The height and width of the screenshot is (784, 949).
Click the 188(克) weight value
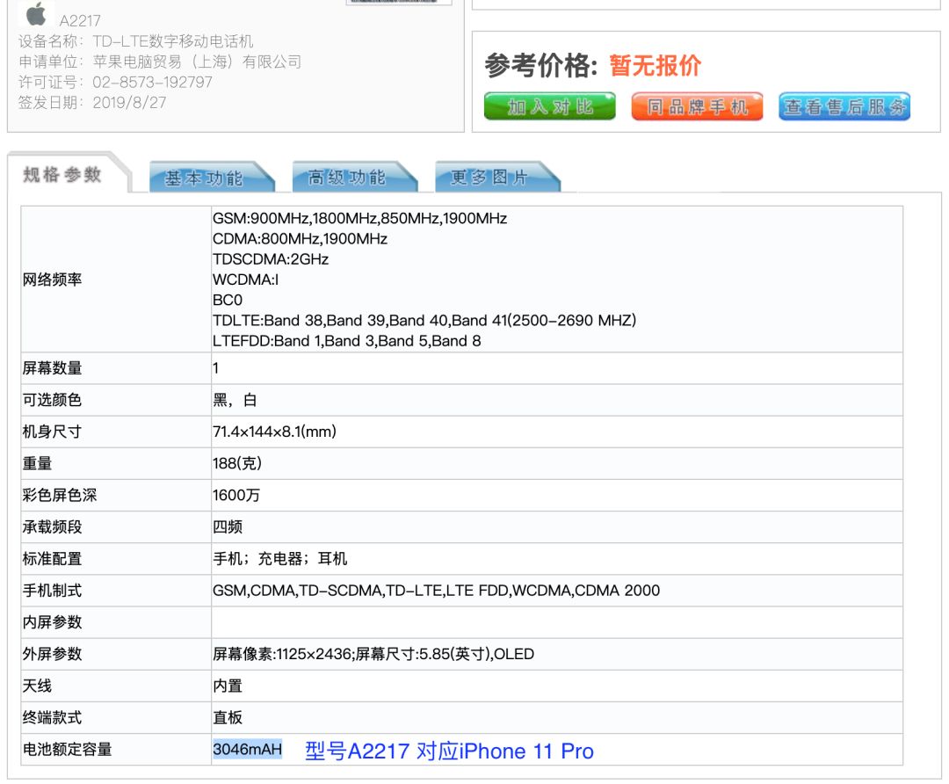[x=236, y=464]
